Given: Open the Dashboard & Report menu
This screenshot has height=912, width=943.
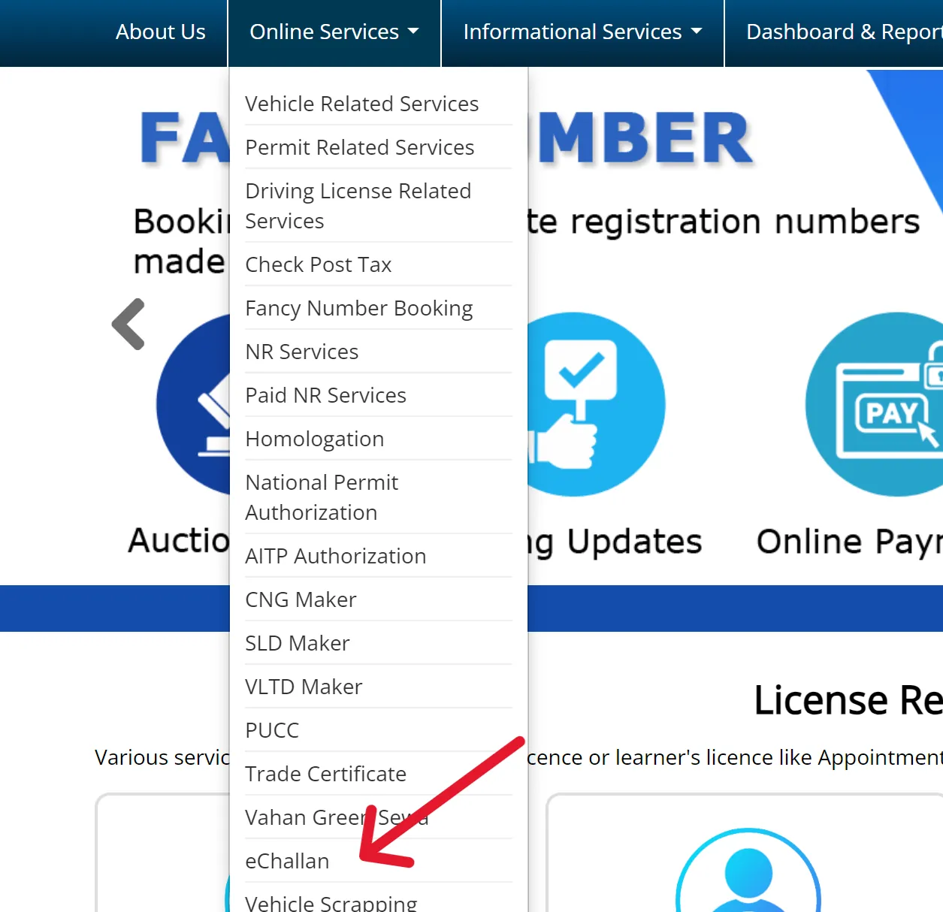Looking at the screenshot, I should point(843,32).
